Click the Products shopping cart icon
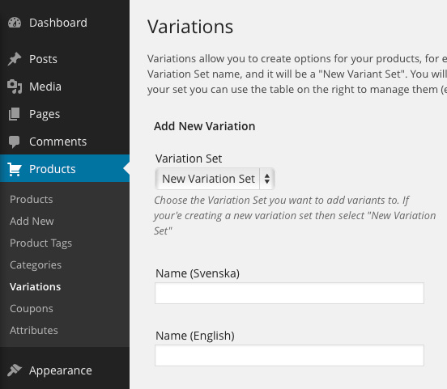Image resolution: width=447 pixels, height=389 pixels. coord(15,169)
